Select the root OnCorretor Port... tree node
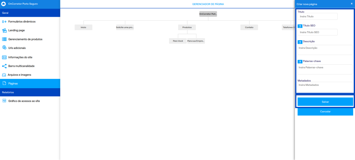This screenshot has height=160, width=355. pos(208,14)
